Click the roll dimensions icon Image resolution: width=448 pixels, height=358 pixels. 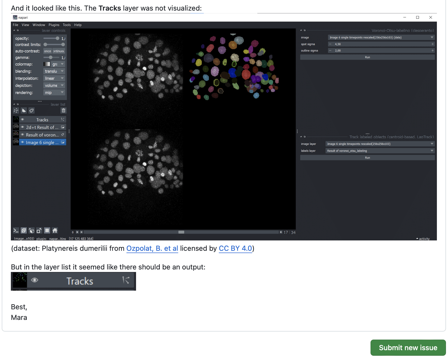32,230
